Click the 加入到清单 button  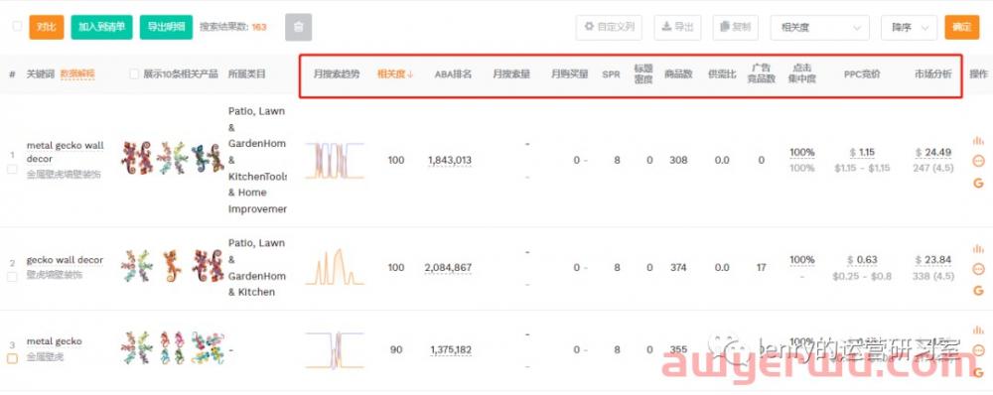click(x=101, y=27)
